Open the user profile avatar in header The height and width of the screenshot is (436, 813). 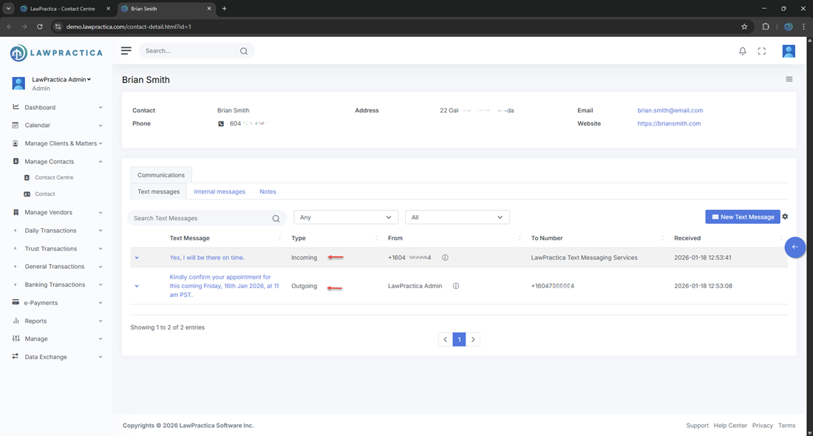coord(789,51)
